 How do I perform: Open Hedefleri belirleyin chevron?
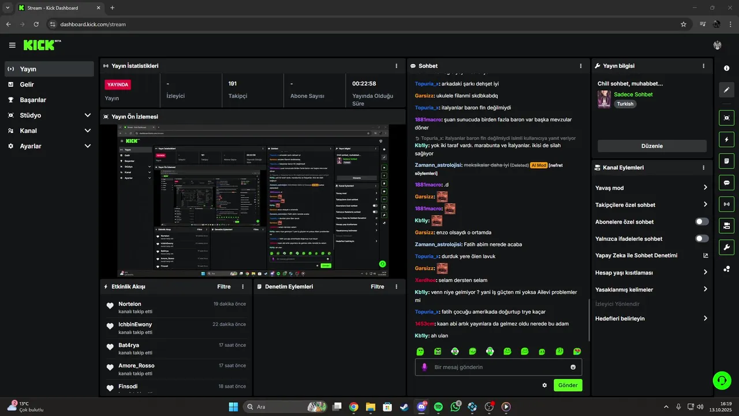(x=706, y=318)
